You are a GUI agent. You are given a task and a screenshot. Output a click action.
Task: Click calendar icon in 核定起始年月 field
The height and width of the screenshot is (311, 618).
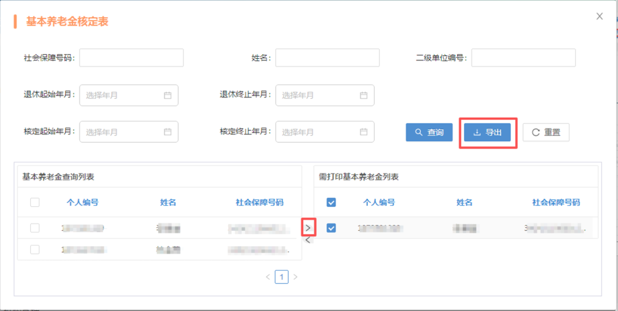pyautogui.click(x=168, y=132)
